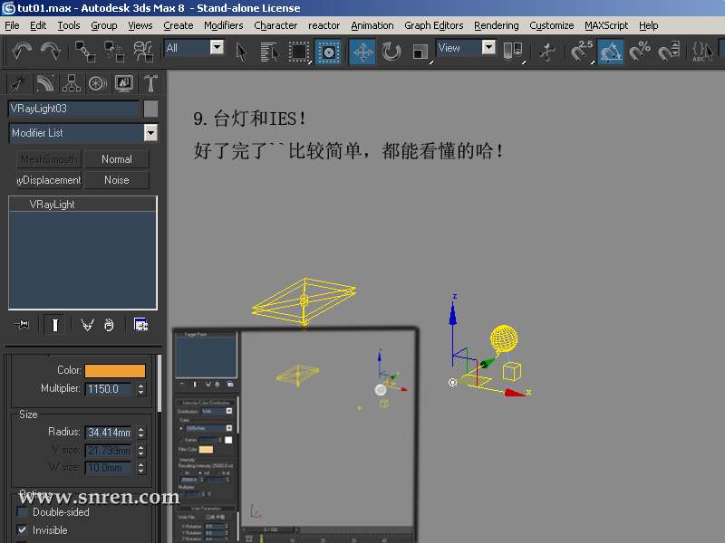Screen dimensions: 725x543
Task: Click the blue Z axis gizmo arrow
Action: (x=453, y=314)
